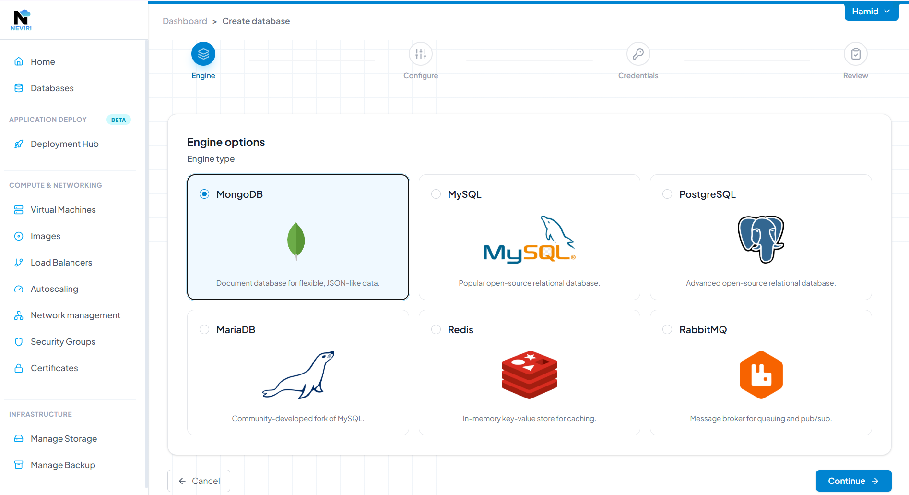Click the Manage Storage drive icon
The image size is (909, 495).
click(x=19, y=438)
